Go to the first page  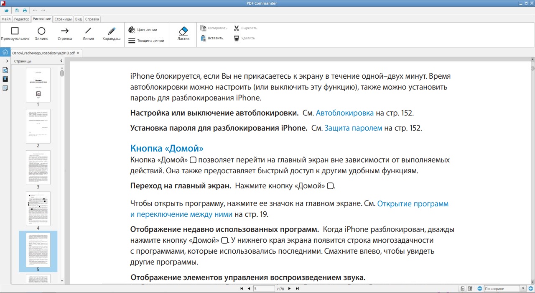241,289
